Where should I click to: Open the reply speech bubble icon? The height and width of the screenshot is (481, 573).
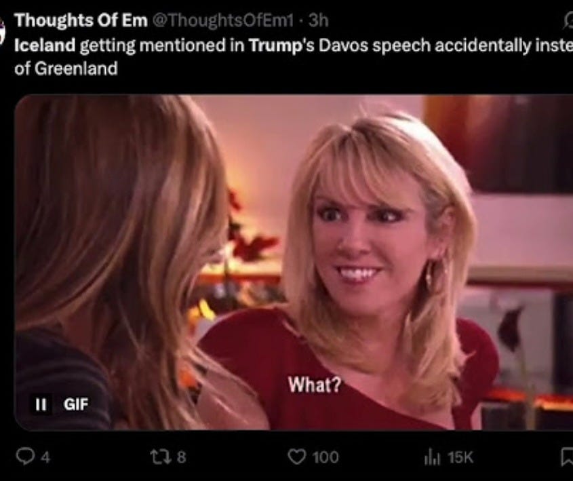tap(25, 457)
